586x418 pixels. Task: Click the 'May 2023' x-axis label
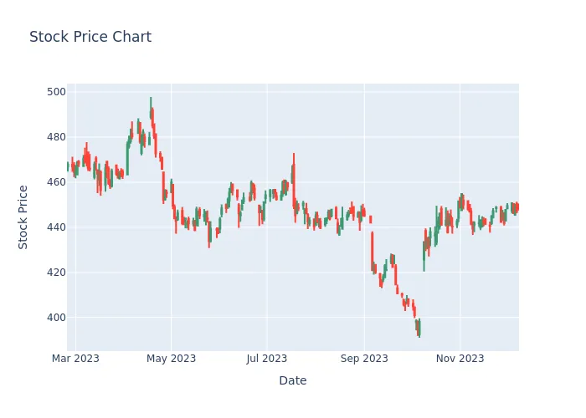[171, 359]
